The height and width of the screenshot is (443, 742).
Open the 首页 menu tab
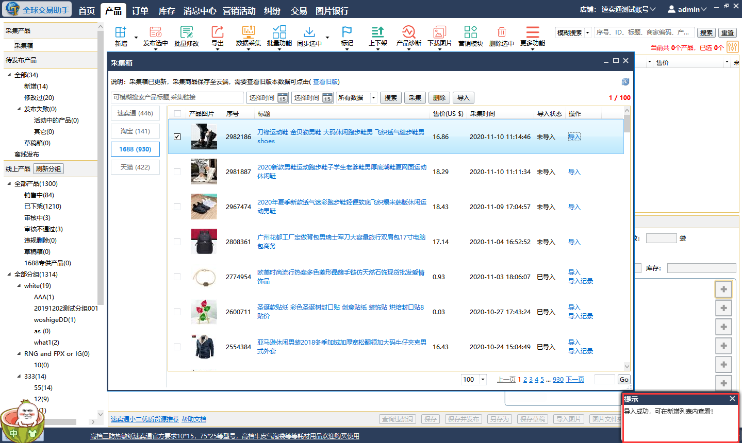pyautogui.click(x=87, y=11)
